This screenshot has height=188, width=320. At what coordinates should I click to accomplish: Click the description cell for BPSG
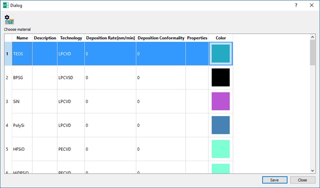tap(45, 78)
